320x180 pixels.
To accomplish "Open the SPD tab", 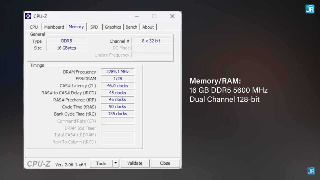I will tap(94, 27).
